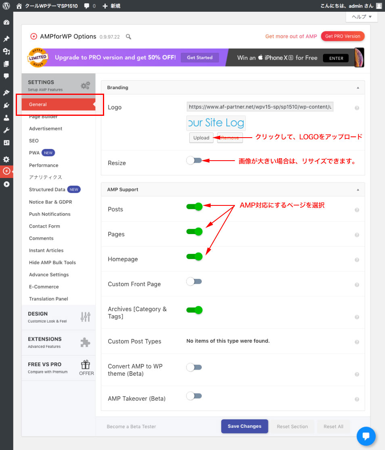Open the Performance settings tab
The height and width of the screenshot is (450, 385).
point(43,165)
